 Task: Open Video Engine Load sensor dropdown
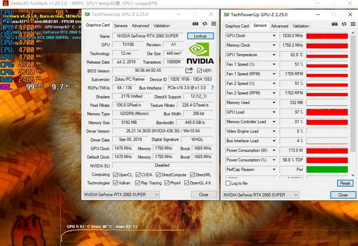pos(273,131)
